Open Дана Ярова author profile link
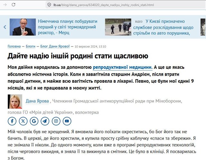 tap(37, 101)
